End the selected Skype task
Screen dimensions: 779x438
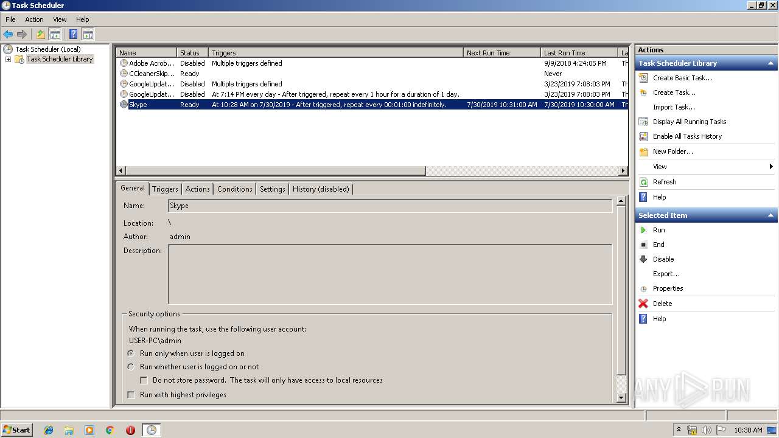[658, 245]
